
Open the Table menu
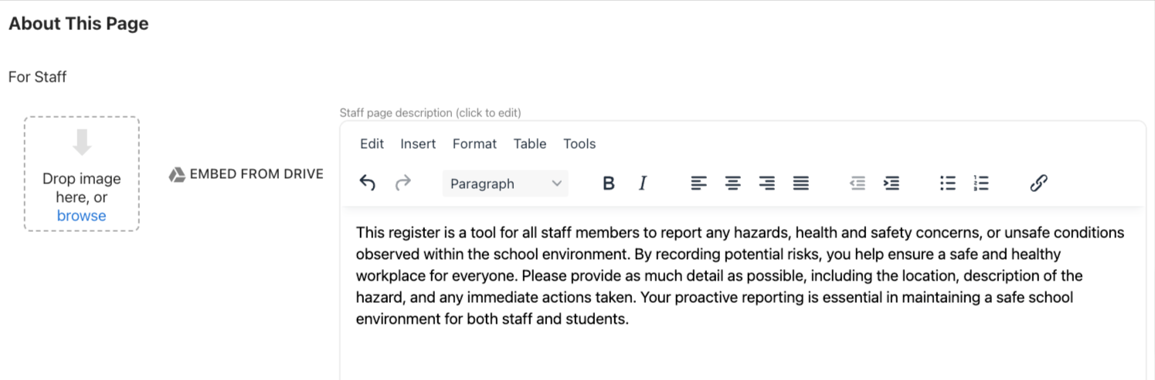click(529, 143)
